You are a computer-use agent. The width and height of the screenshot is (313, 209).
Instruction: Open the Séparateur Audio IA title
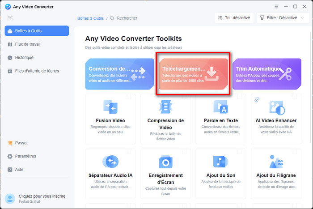[110, 175]
